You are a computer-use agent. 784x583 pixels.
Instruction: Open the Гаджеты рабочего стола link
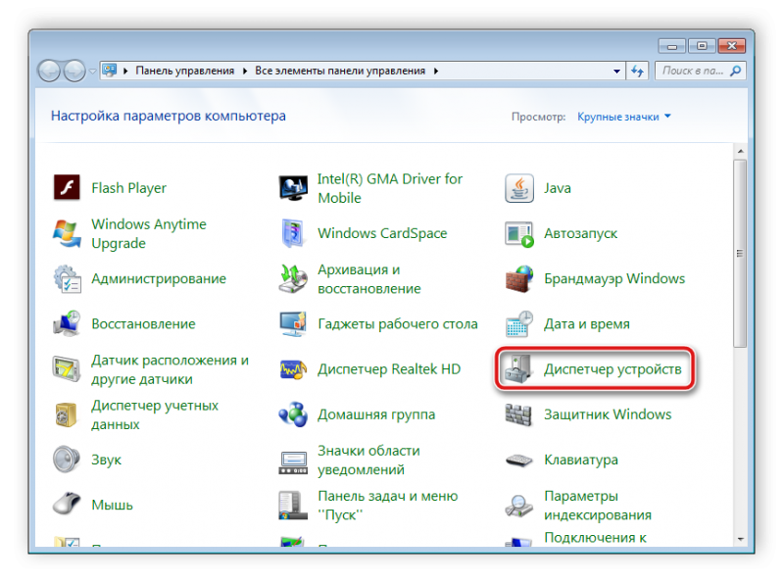pos(398,324)
